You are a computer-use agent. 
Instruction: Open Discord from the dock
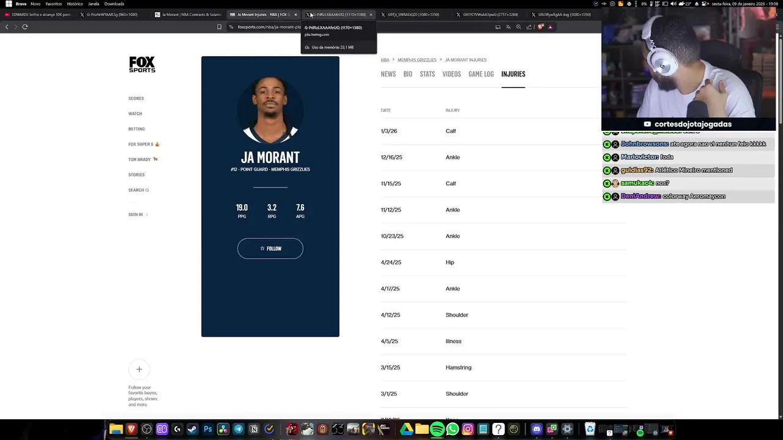(536, 430)
